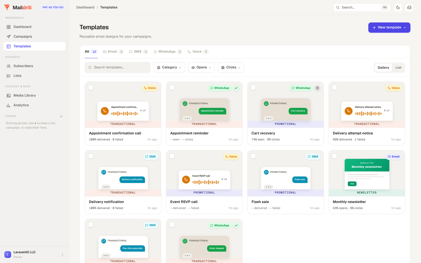Open the Delivery attempt notice preview thumbnail
Screen dimensions: 421x263
coord(367,111)
